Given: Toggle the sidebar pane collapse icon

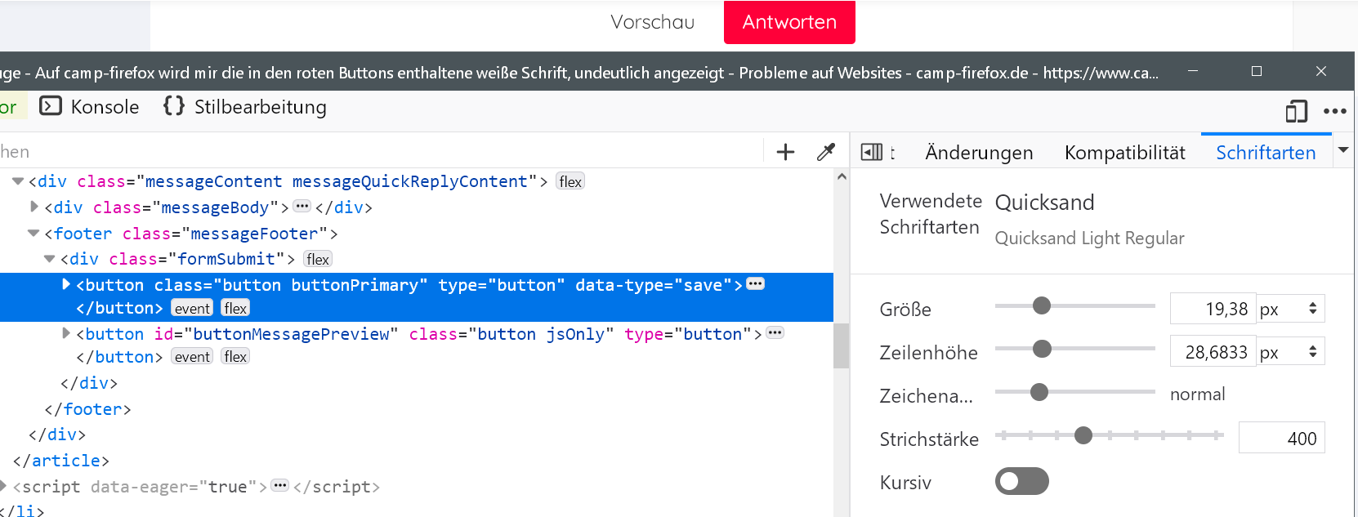Looking at the screenshot, I should click(x=872, y=152).
